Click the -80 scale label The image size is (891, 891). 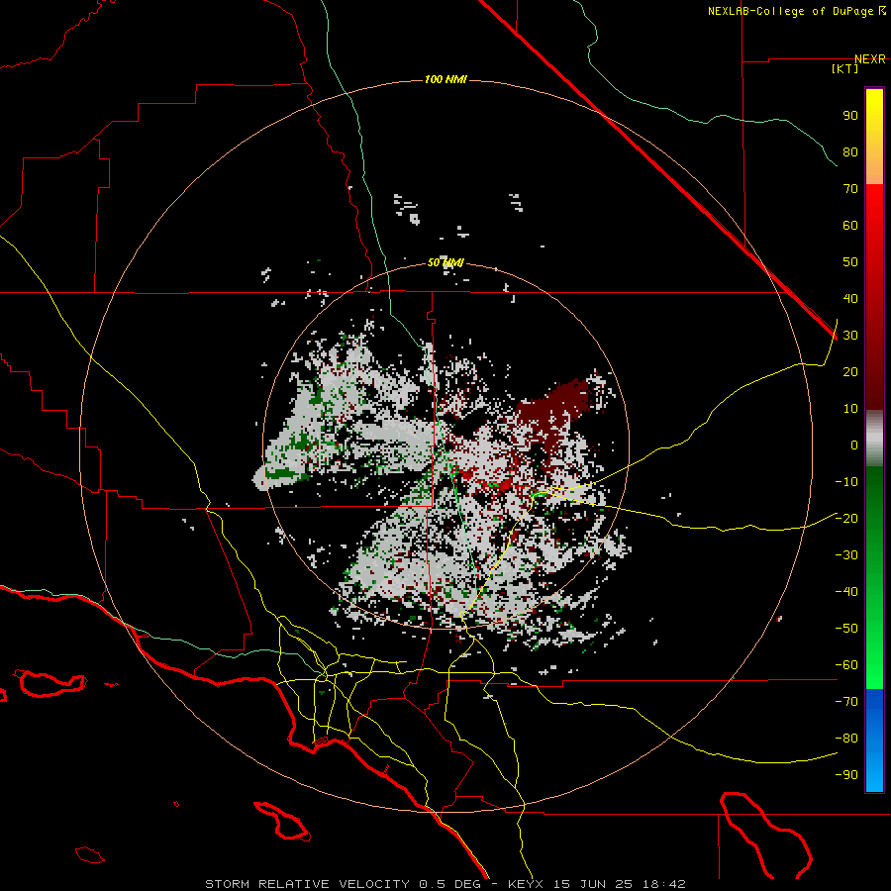(x=846, y=739)
